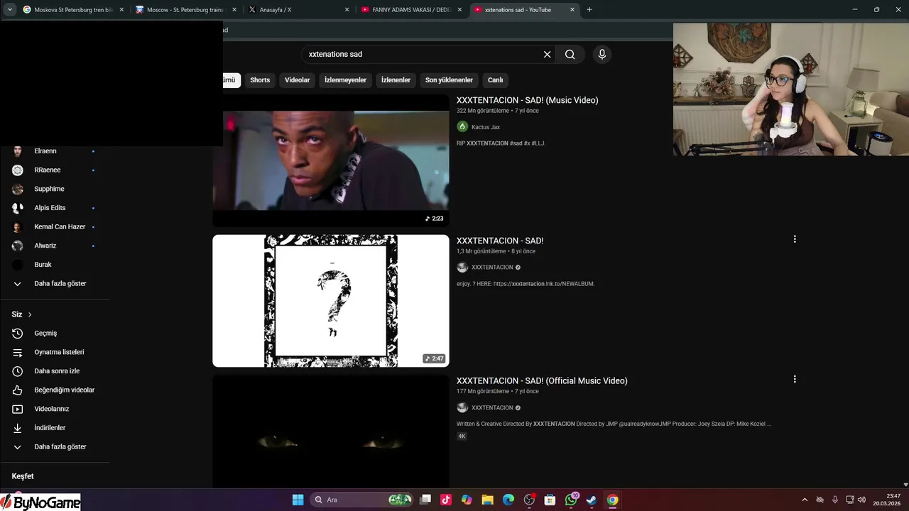The height and width of the screenshot is (511, 909).
Task: Clear the YouTube search box text
Action: click(547, 55)
